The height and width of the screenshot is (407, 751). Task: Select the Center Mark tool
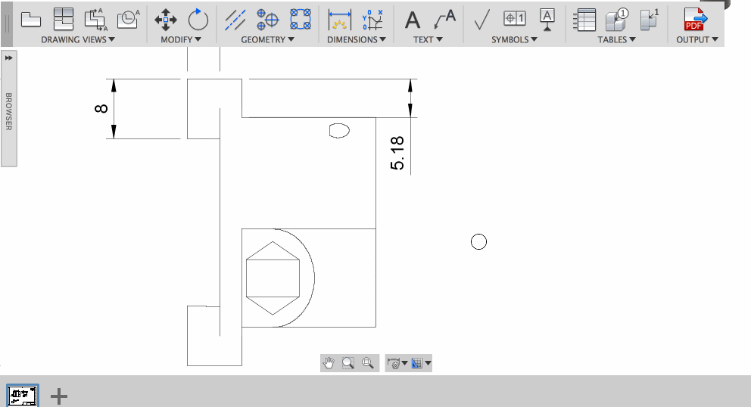point(268,20)
